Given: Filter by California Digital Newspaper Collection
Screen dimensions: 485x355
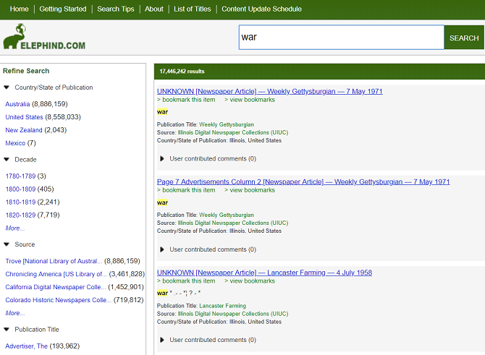Looking at the screenshot, I should (55, 287).
